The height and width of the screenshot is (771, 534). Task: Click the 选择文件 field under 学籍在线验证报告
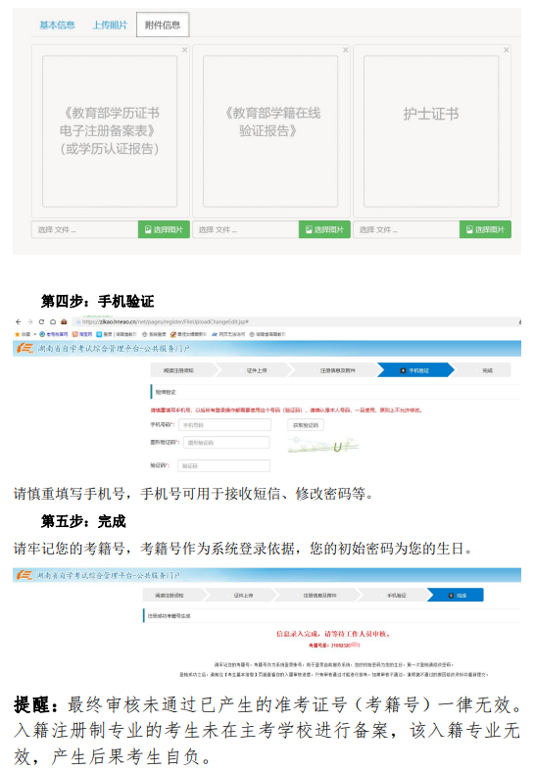click(x=245, y=229)
